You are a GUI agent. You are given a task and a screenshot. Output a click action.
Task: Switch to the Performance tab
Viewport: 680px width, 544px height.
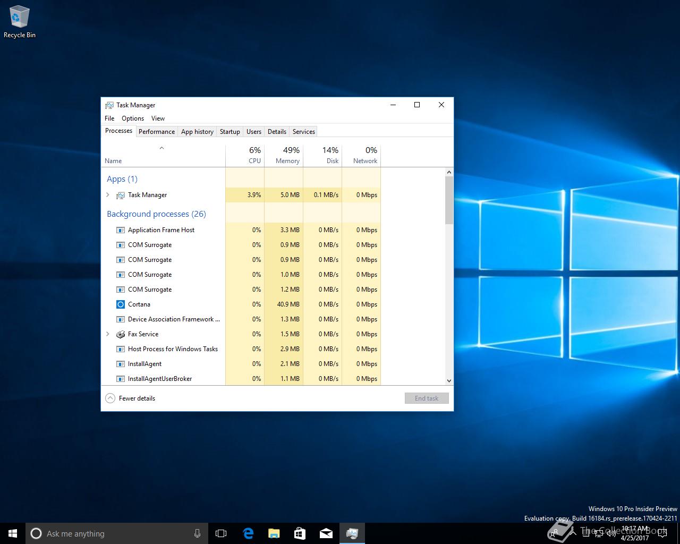157,132
